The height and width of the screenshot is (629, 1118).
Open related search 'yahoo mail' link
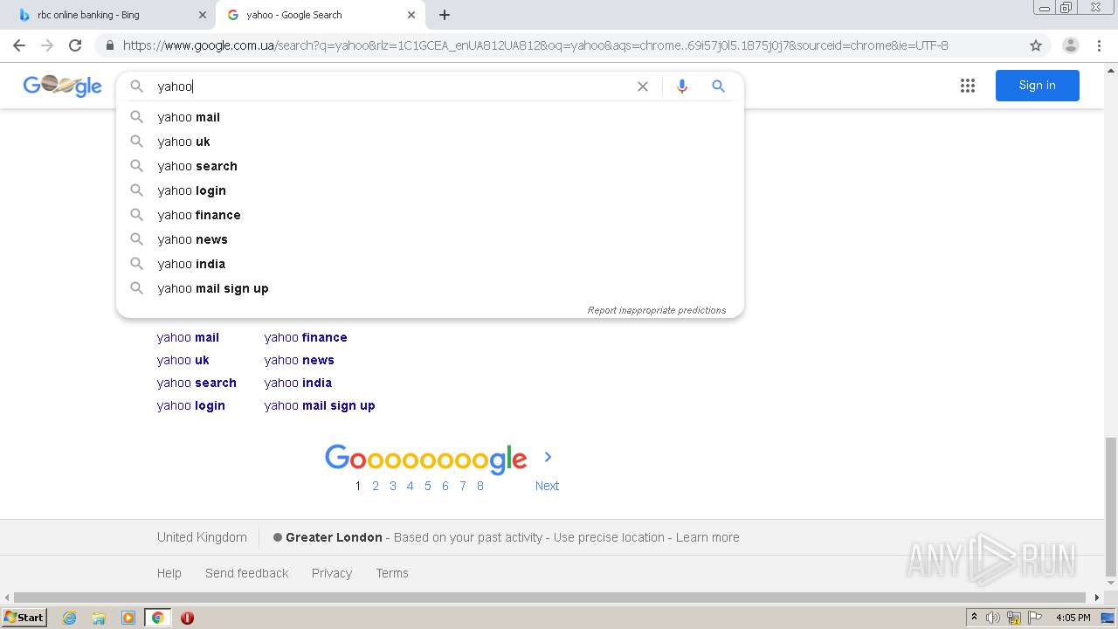188,337
